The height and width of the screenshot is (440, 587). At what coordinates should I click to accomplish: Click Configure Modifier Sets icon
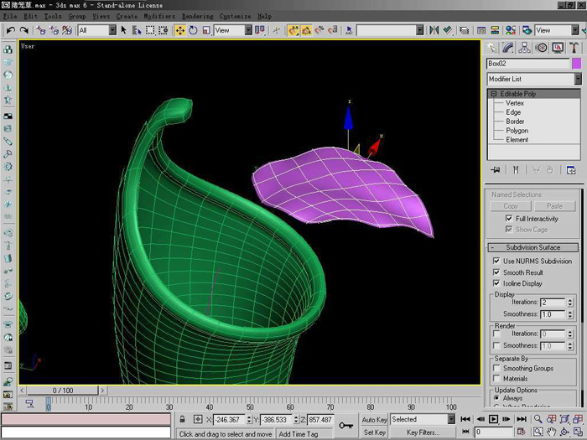[x=571, y=170]
